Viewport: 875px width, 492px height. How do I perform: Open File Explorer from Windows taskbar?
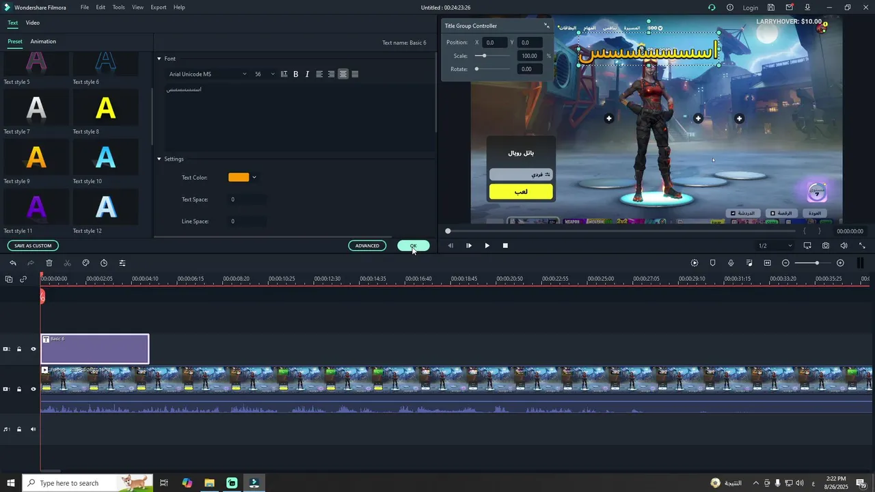209,483
